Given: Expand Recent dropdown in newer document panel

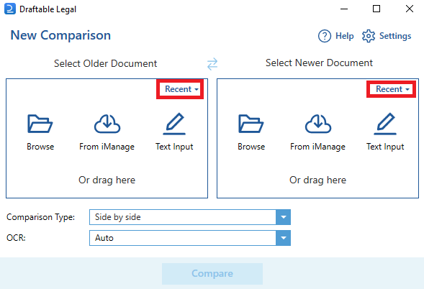Looking at the screenshot, I should (392, 89).
